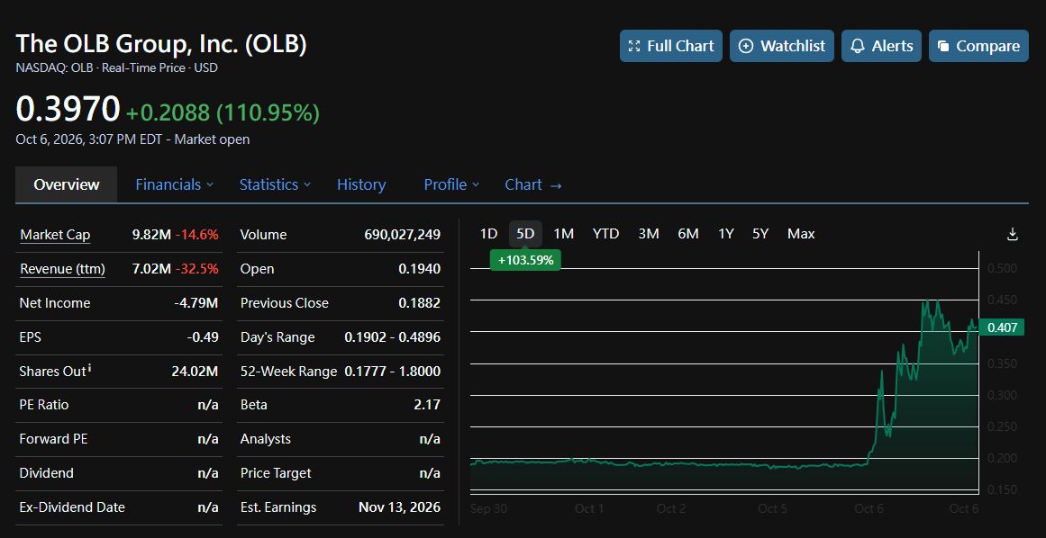The height and width of the screenshot is (538, 1046).
Task: Click the Market Cap link
Action: pos(55,235)
